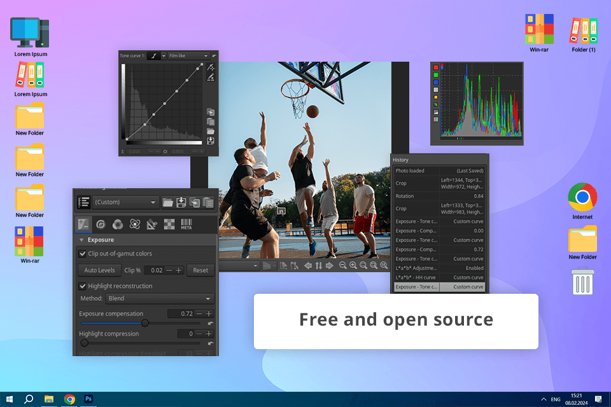Click the tone curve node edit icon

(x=211, y=67)
